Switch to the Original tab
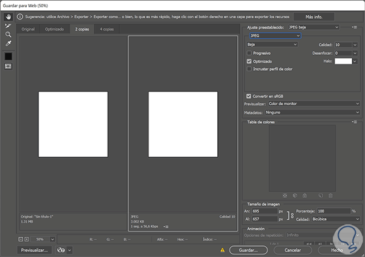 tap(28, 29)
